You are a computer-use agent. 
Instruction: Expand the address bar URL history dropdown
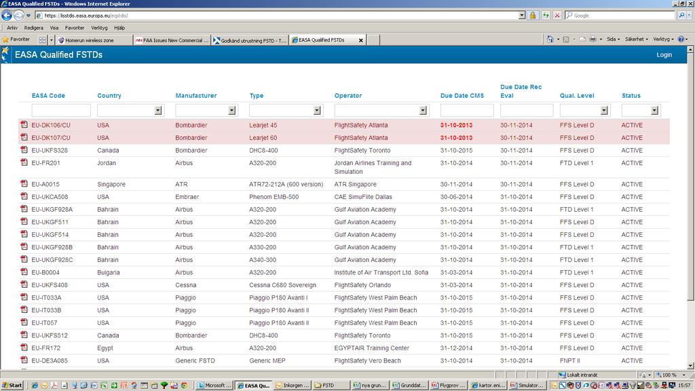[x=522, y=16]
